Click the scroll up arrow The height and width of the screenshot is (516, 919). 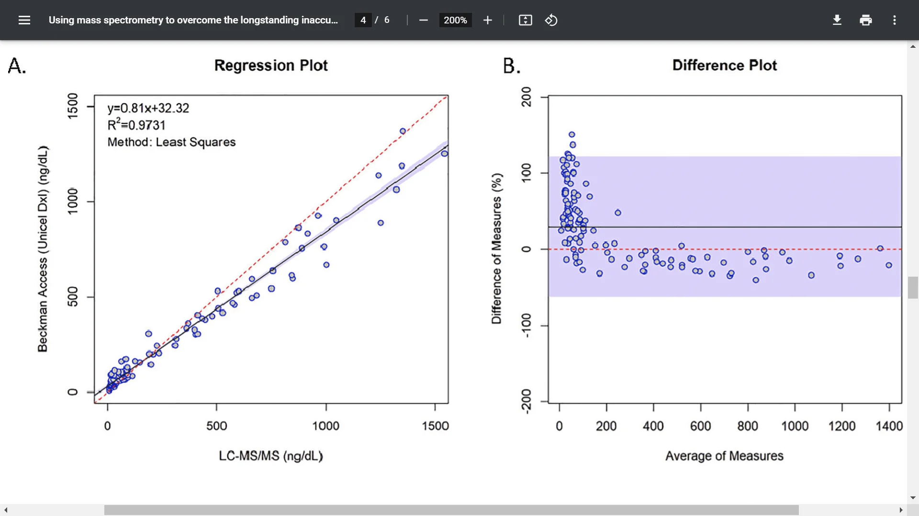pyautogui.click(x=913, y=46)
